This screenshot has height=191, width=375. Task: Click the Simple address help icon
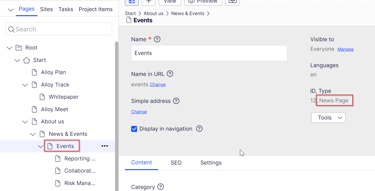tap(176, 101)
